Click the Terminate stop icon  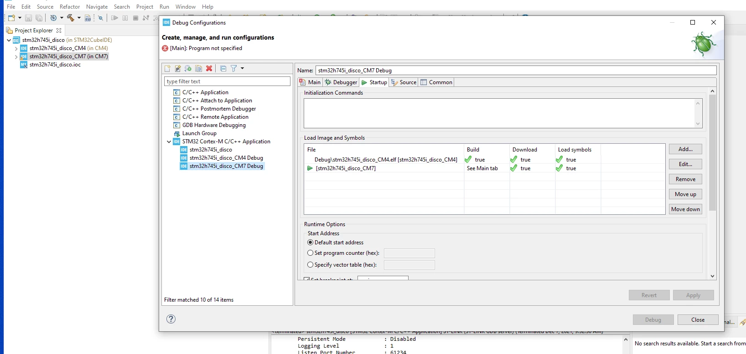pyautogui.click(x=135, y=18)
